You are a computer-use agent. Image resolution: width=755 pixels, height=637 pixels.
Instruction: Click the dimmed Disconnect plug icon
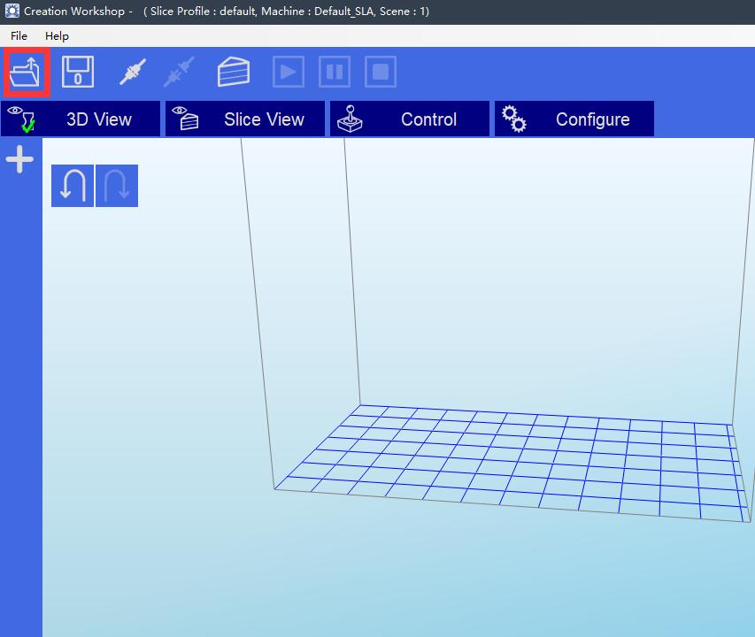click(179, 72)
